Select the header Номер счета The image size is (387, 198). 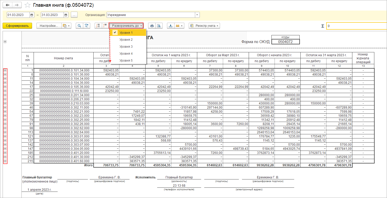pos(64,58)
